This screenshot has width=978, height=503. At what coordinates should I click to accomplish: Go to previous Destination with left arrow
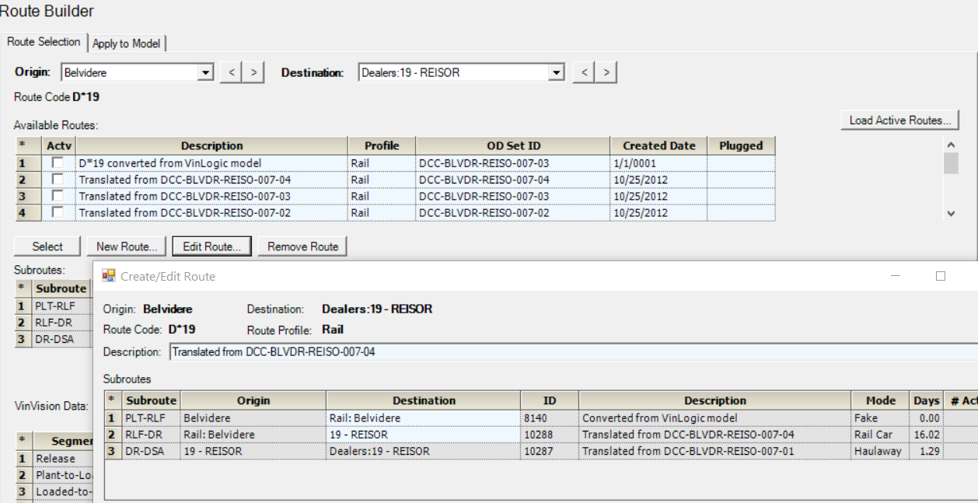(583, 72)
